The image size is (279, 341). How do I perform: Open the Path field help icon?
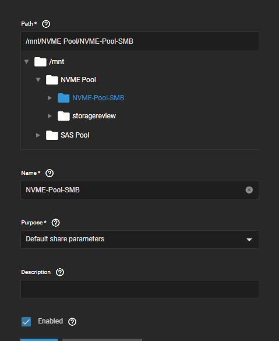[46, 24]
